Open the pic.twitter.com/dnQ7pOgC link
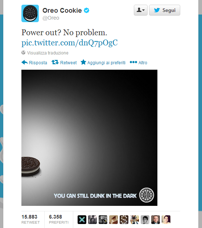The height and width of the screenshot is (228, 202). click(69, 43)
